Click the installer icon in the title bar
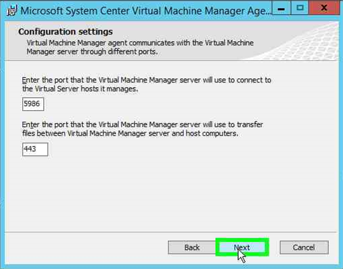 (12, 11)
